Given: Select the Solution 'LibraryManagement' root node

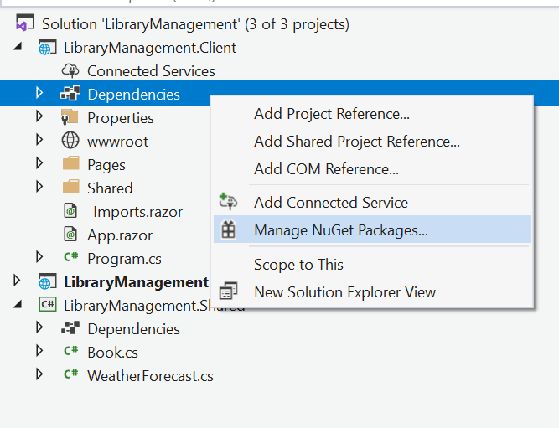Looking at the screenshot, I should [195, 24].
